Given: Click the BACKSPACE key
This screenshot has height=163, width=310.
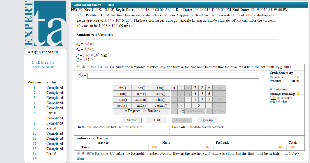Looking at the screenshot, I should tap(195, 112).
